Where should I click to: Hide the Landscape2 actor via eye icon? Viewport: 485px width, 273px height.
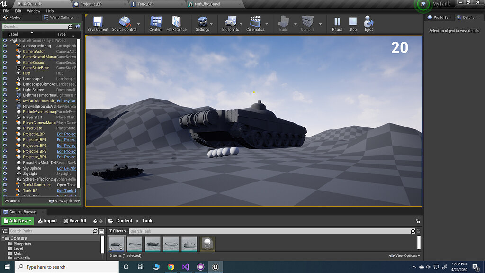[x=5, y=79]
